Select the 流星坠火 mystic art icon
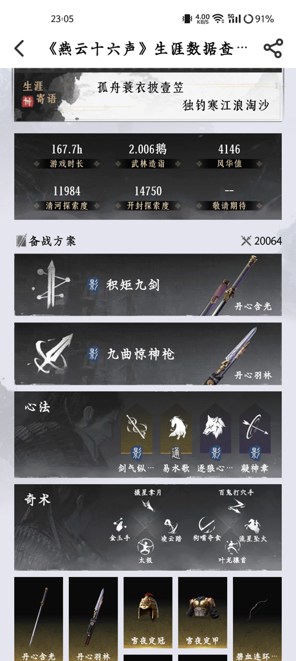The image size is (296, 661). [253, 525]
